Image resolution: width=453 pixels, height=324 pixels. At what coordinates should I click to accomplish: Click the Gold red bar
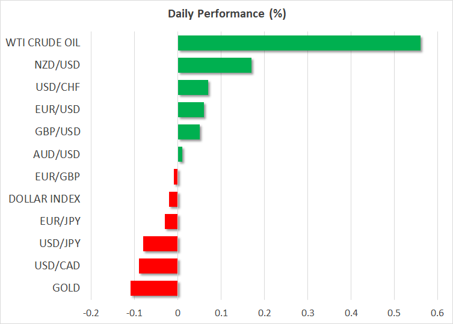(x=154, y=288)
